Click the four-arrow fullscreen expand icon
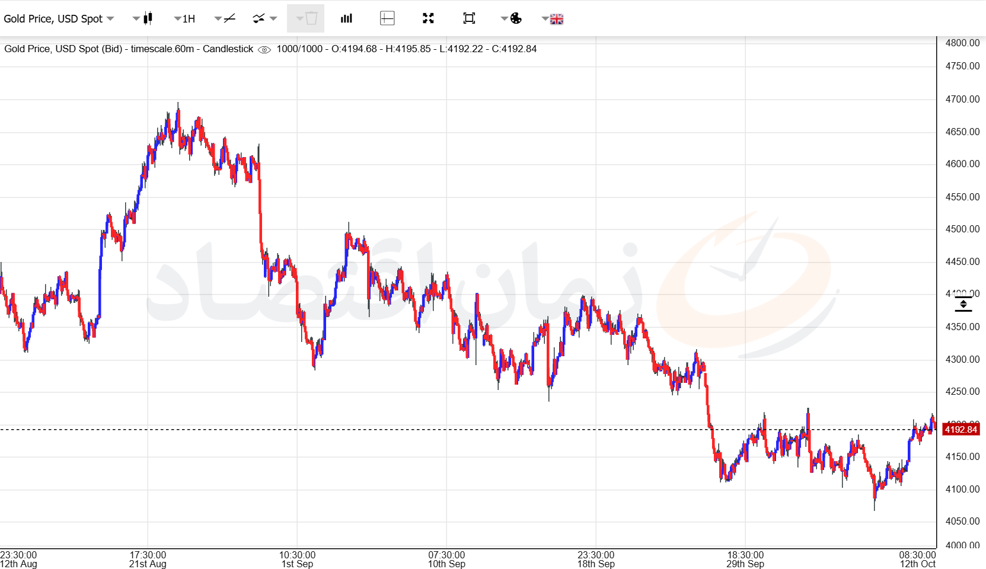 coord(428,19)
